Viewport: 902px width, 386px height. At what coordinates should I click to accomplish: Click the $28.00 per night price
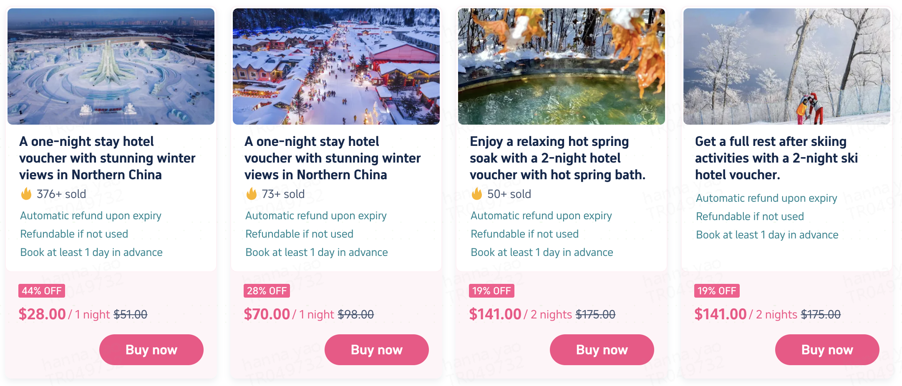coord(42,314)
